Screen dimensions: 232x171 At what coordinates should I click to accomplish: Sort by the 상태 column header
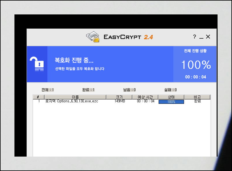[171, 97]
